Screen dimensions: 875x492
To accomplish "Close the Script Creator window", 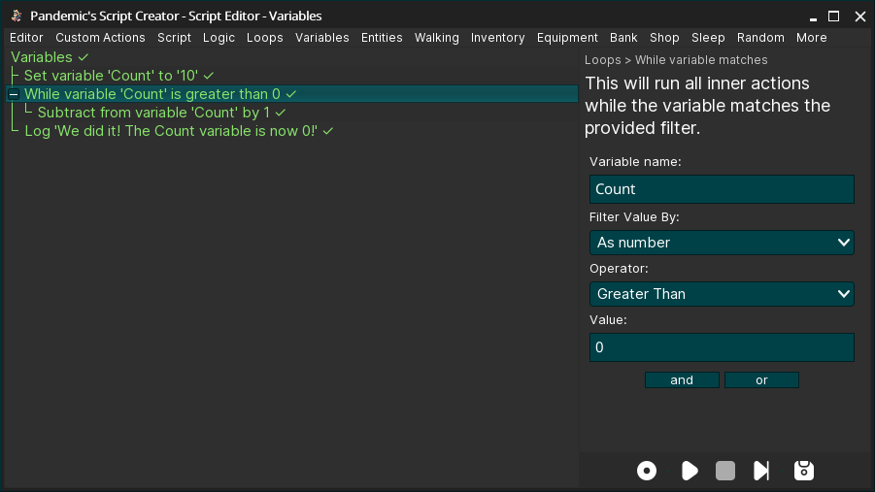I will [859, 16].
